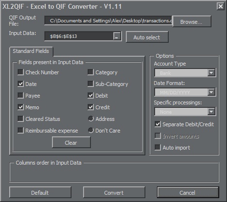The image size is (227, 202).
Task: Tick the Sub-Category checkbox
Action: click(90, 84)
